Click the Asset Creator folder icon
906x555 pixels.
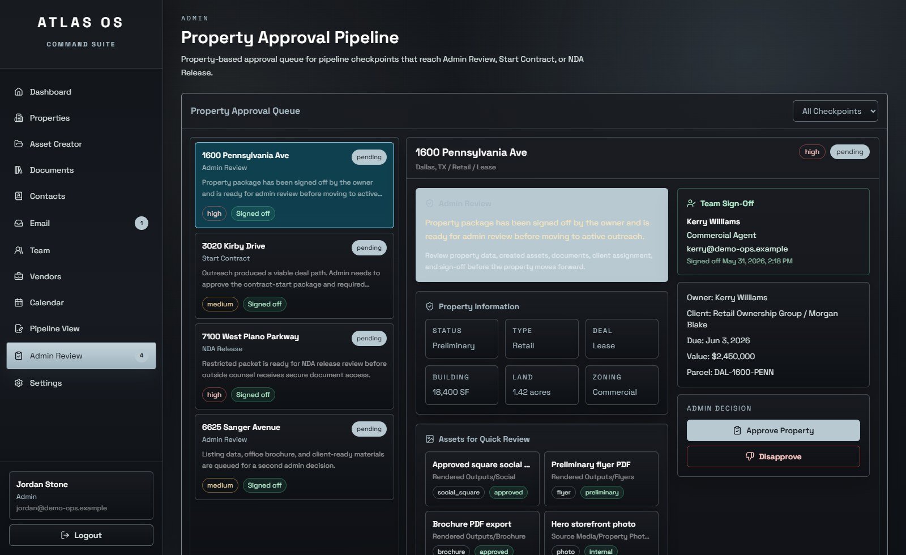pyautogui.click(x=19, y=144)
